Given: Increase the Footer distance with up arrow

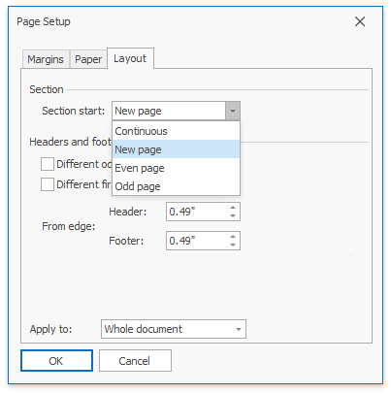Looking at the screenshot, I should pos(233,237).
